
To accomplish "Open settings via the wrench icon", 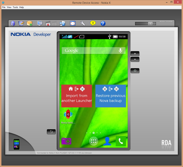I will click(83, 24).
